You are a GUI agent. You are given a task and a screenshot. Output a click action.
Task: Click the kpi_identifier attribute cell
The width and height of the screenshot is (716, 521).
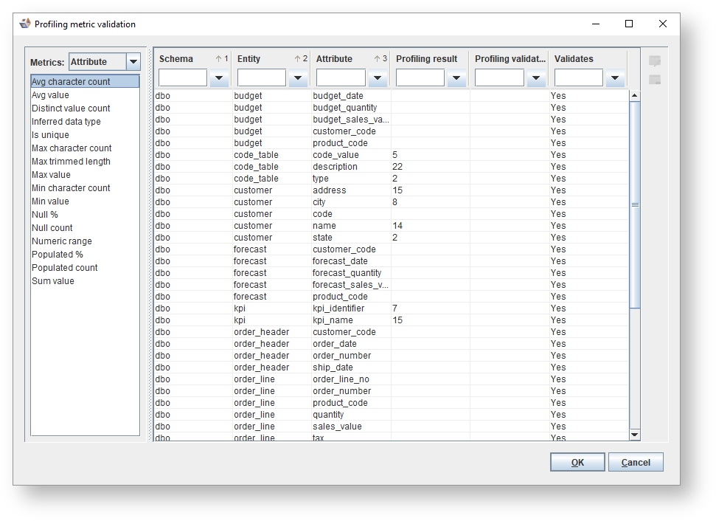click(351, 308)
